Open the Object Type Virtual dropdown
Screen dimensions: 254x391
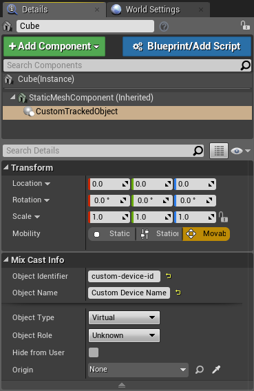pyautogui.click(x=124, y=317)
